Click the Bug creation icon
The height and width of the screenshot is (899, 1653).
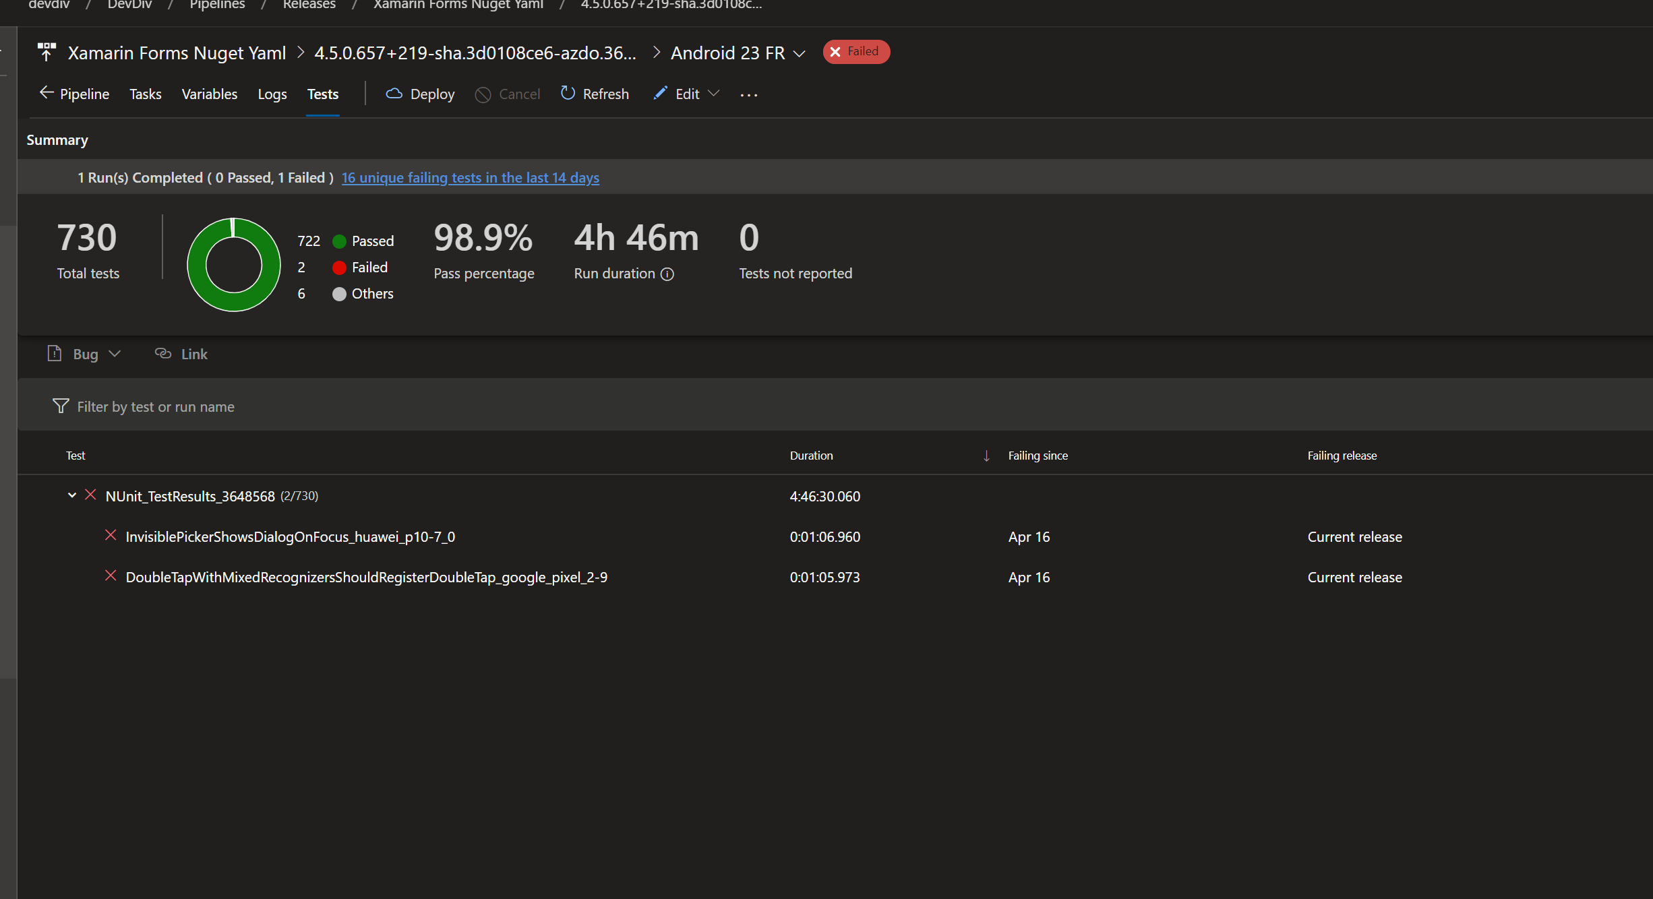click(55, 353)
